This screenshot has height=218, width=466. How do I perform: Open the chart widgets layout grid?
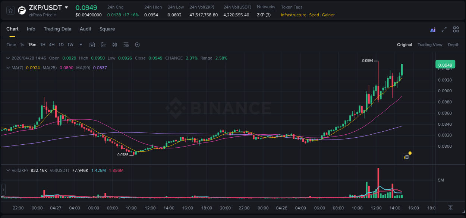(x=456, y=29)
